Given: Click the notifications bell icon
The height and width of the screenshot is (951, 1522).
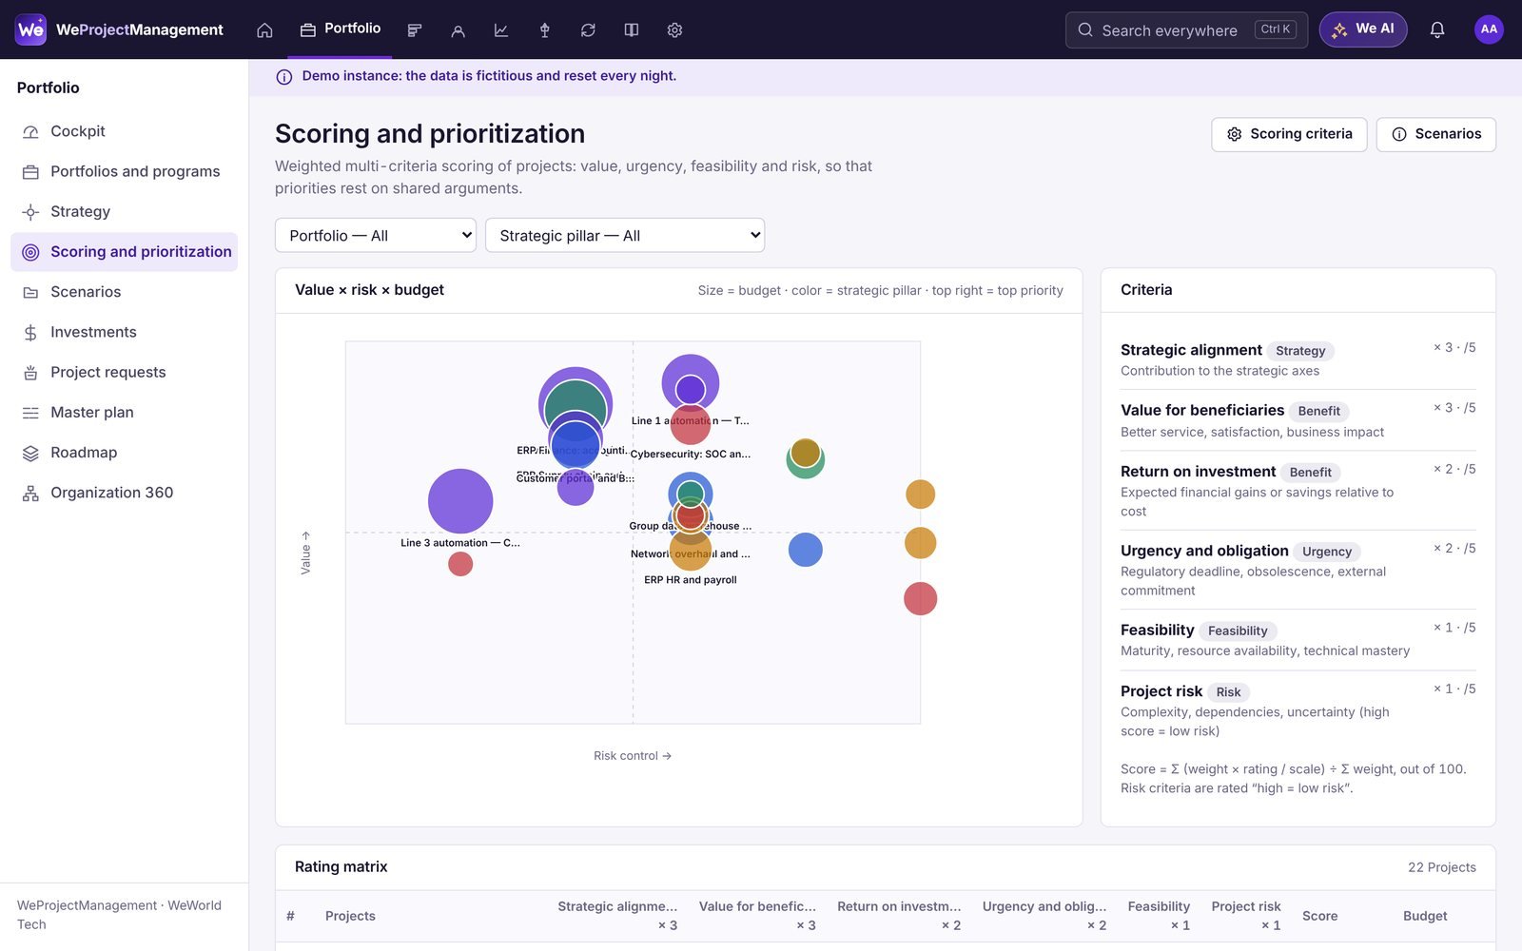Looking at the screenshot, I should pyautogui.click(x=1437, y=29).
